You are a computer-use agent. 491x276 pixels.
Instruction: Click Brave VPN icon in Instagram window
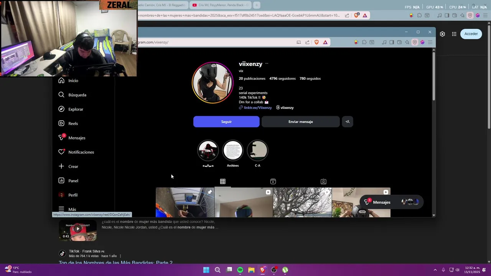pyautogui.click(x=415, y=42)
